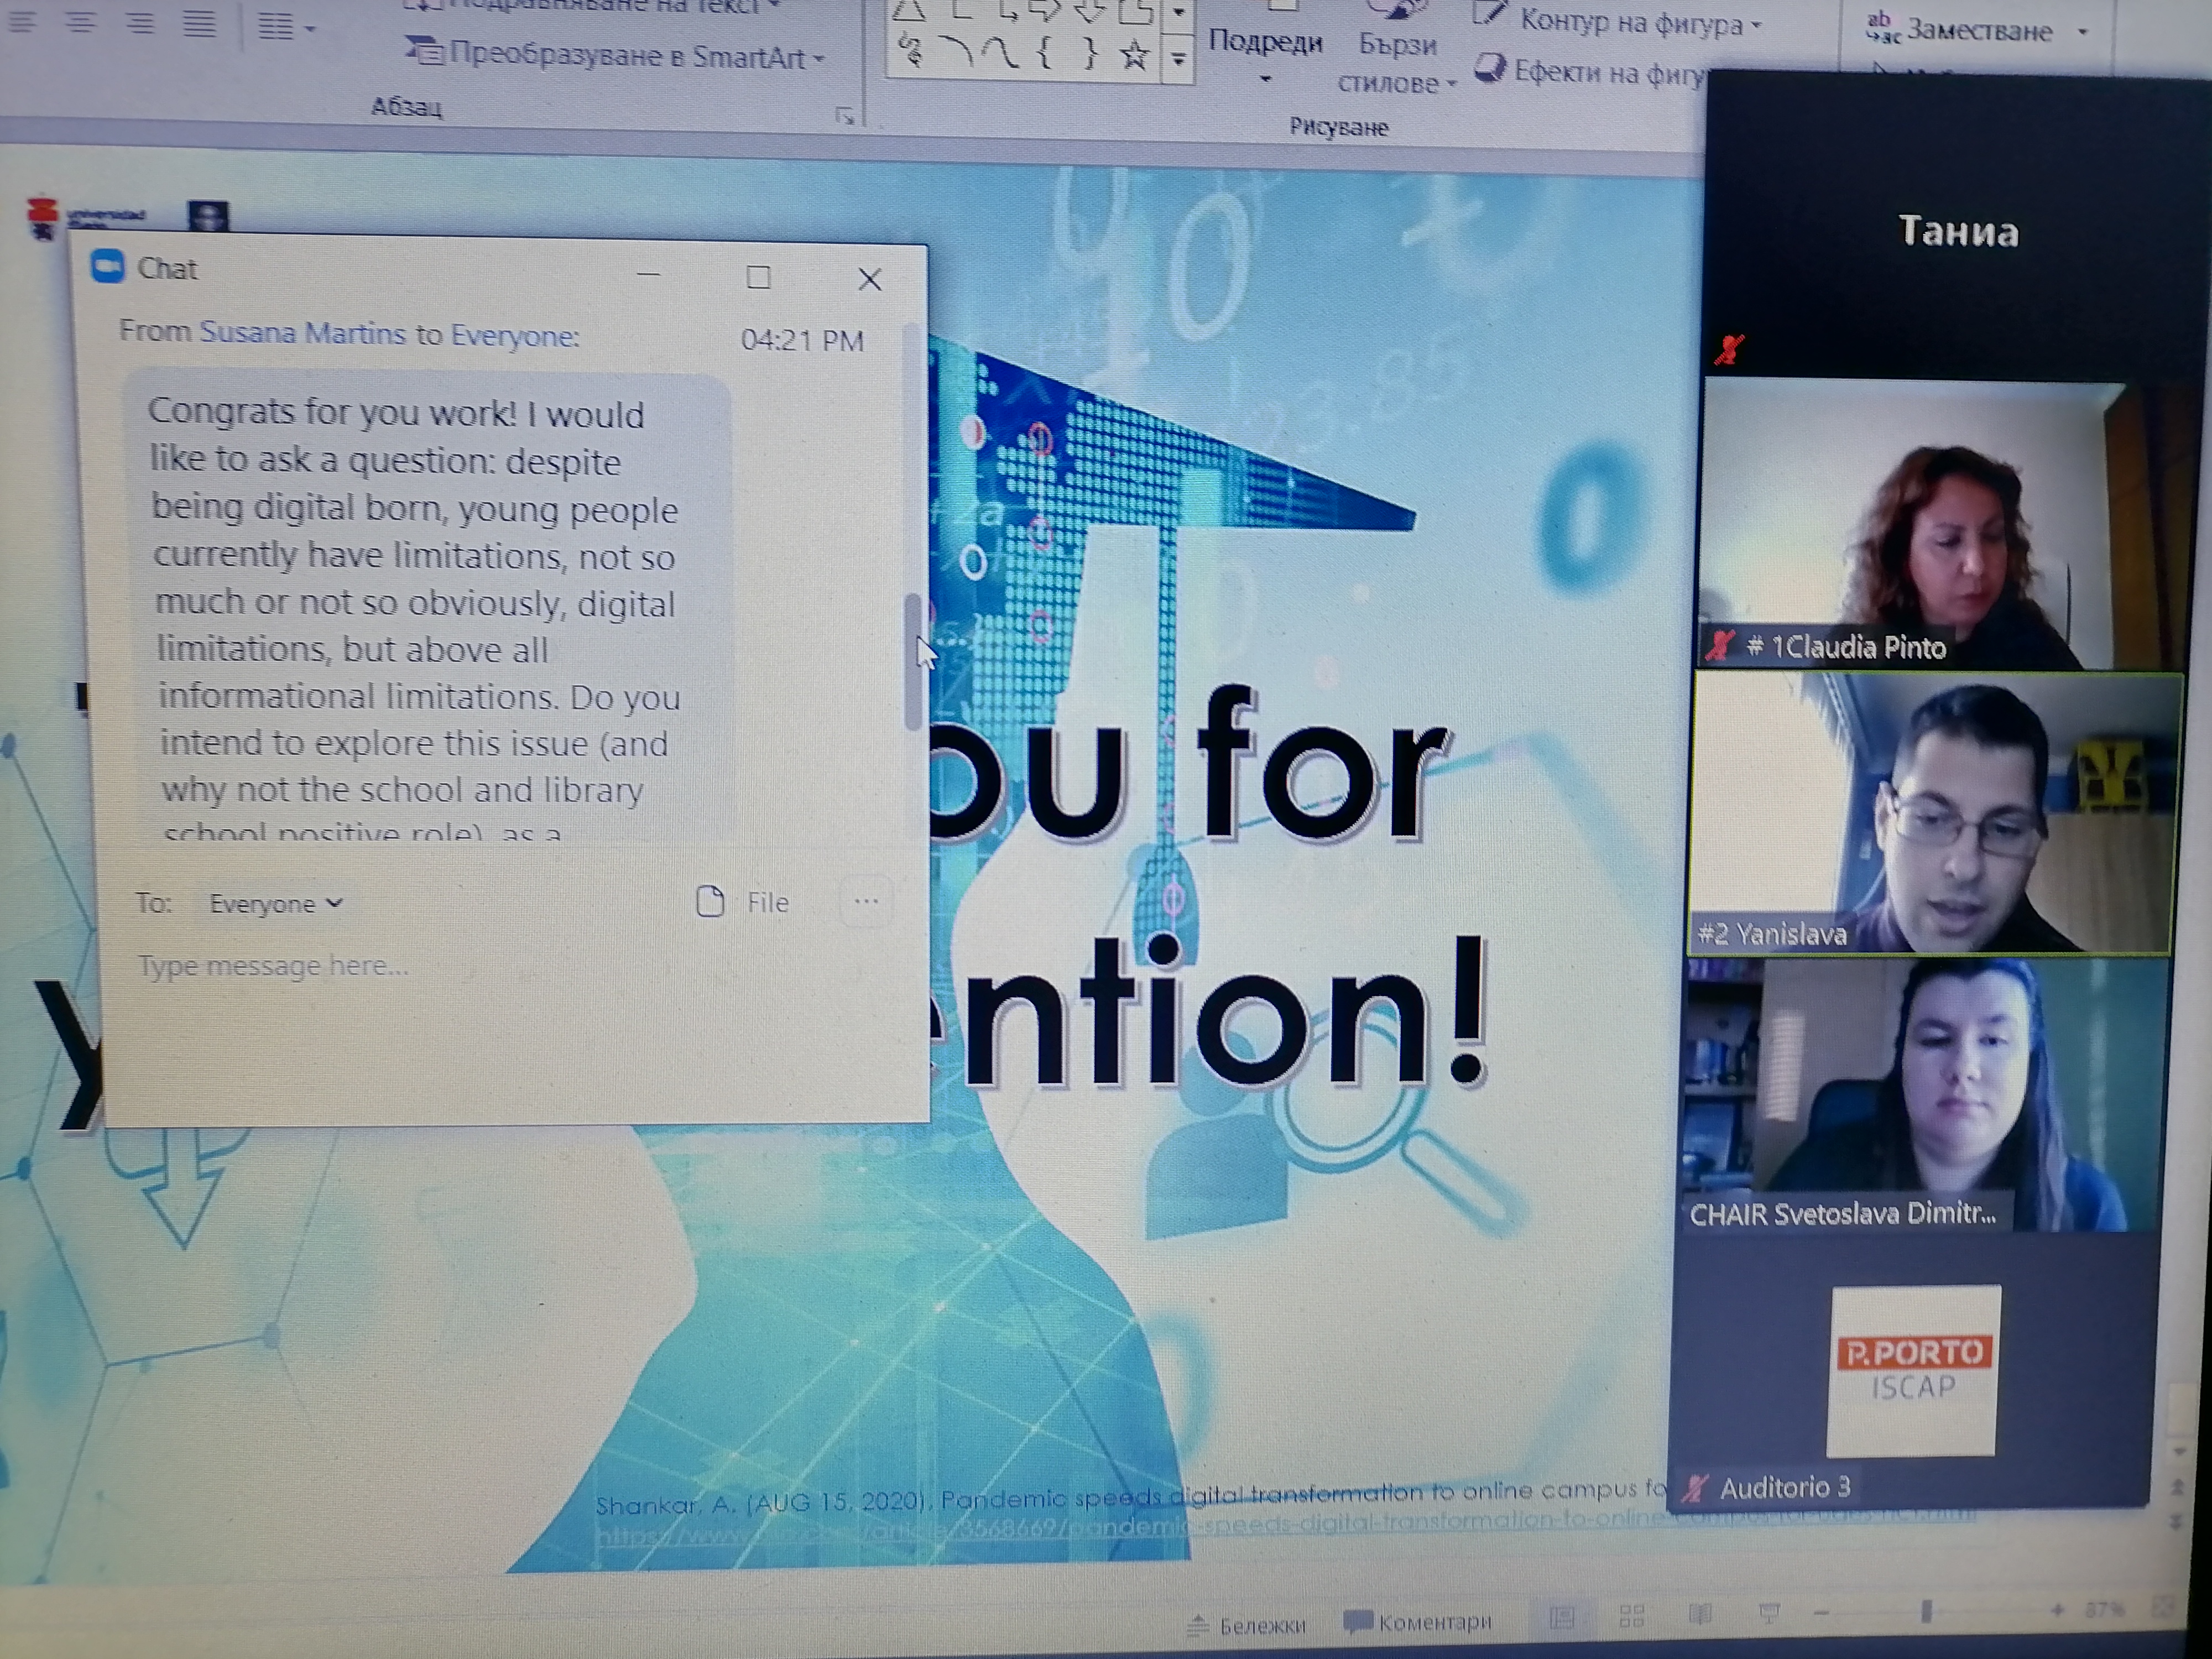The width and height of the screenshot is (2212, 1659).
Task: Select the star shape in shapes gallery
Action: point(1133,55)
